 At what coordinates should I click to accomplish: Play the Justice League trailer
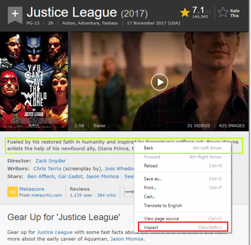click(x=159, y=82)
